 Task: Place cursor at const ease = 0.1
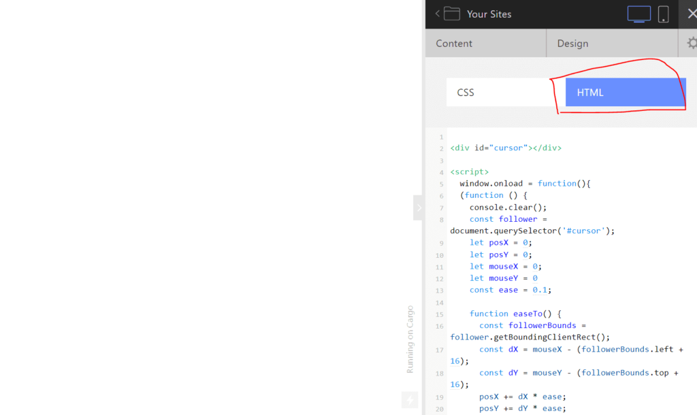[510, 290]
